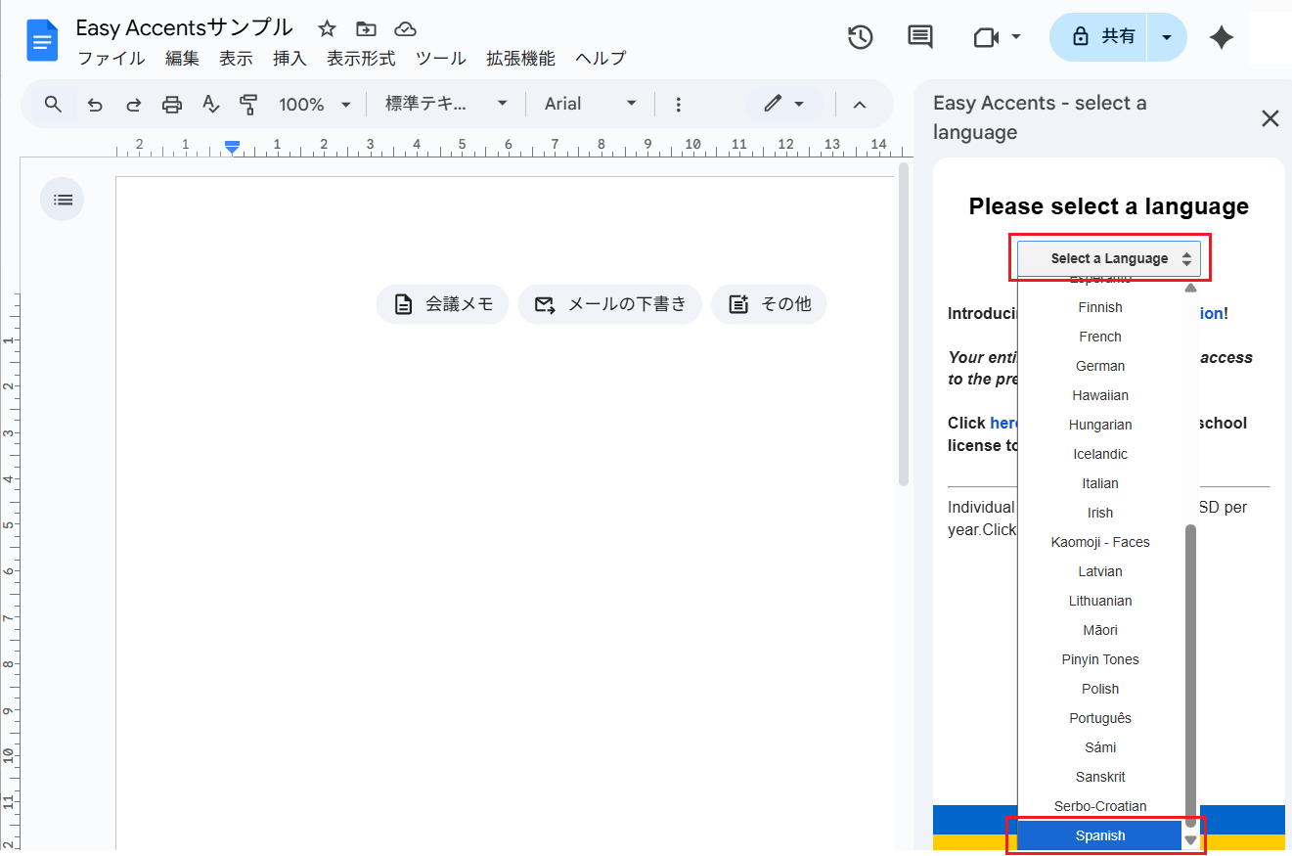Select Polish from language list
The image size is (1292, 856).
coord(1100,689)
